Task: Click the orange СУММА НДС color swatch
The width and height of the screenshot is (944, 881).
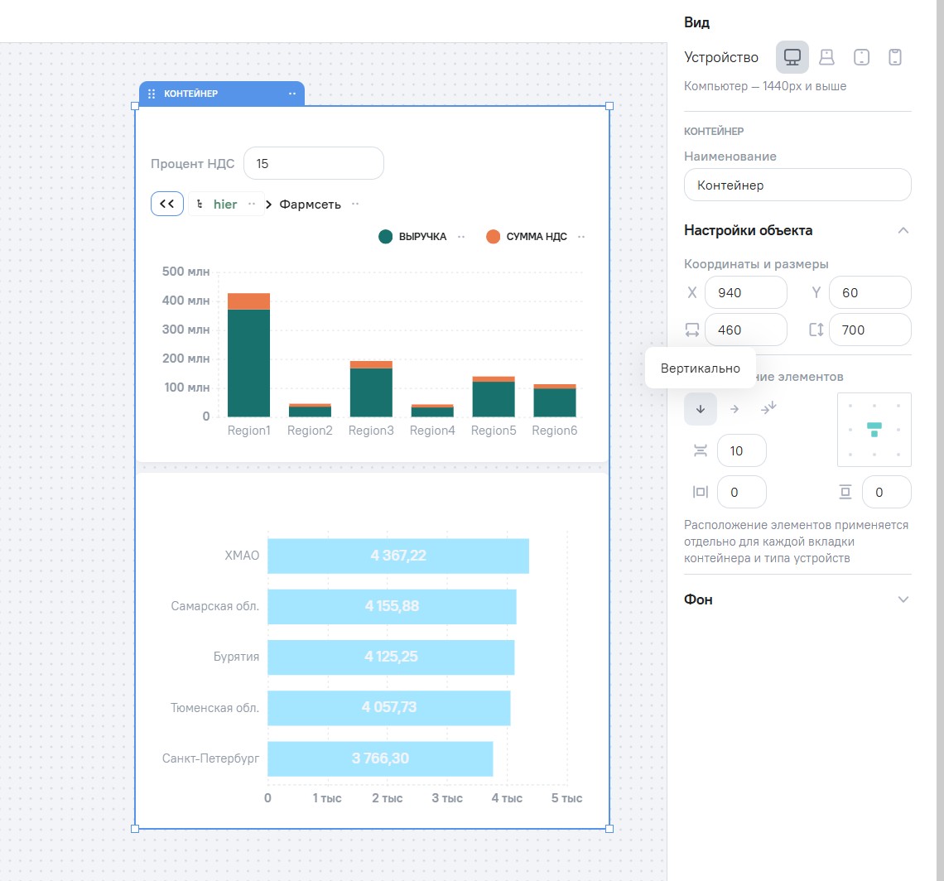Action: point(493,237)
